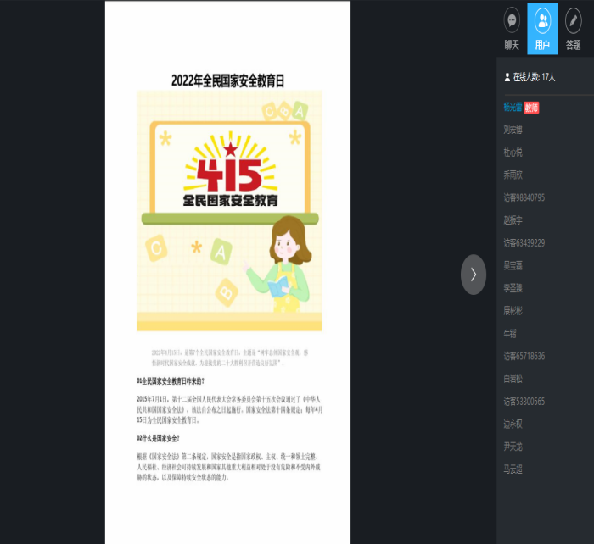This screenshot has height=544, width=594.
Task: Select guest 访客65718636 in the list
Action: tap(524, 356)
